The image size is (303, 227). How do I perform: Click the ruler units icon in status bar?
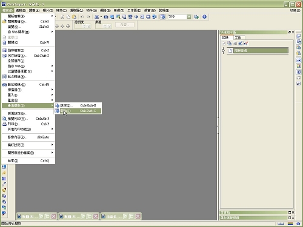[x=281, y=223]
